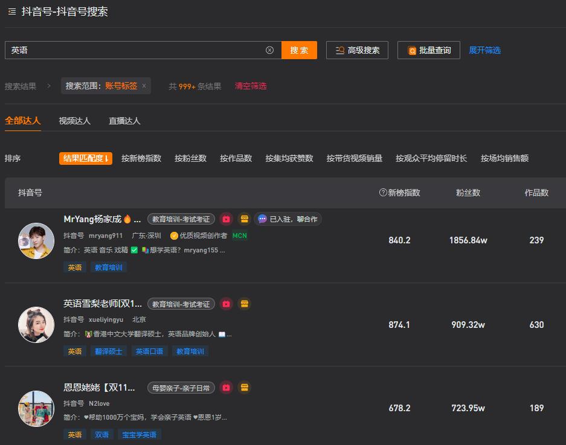Open the sidebar hamburger menu at top left
The height and width of the screenshot is (445, 566).
click(x=11, y=11)
